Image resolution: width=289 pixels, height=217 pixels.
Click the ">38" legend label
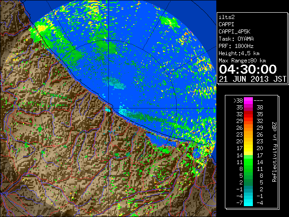(238, 100)
